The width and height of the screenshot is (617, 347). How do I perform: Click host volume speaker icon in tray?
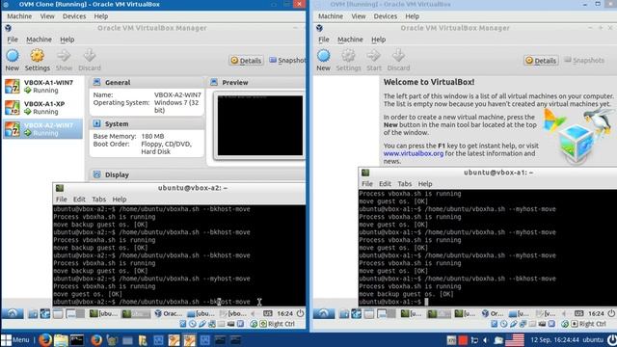[486, 340]
